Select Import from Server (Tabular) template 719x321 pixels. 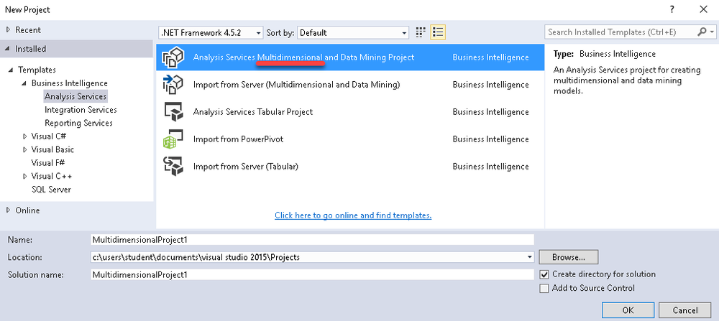point(350,166)
